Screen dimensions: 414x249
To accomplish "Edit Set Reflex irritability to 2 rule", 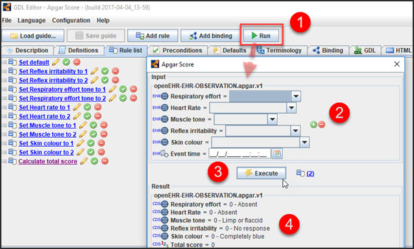I will click(94, 80).
